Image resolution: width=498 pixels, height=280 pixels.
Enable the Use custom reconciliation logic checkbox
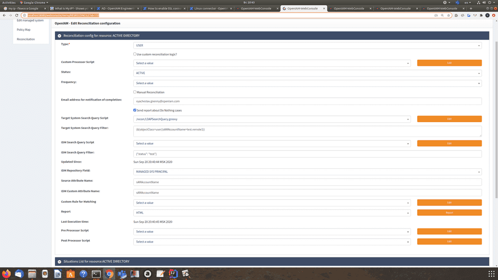135,53
